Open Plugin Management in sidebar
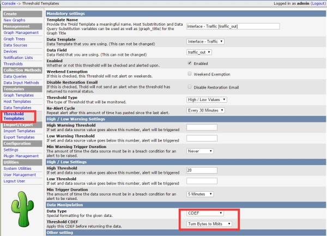This screenshot has height=236, width=327. [21, 156]
